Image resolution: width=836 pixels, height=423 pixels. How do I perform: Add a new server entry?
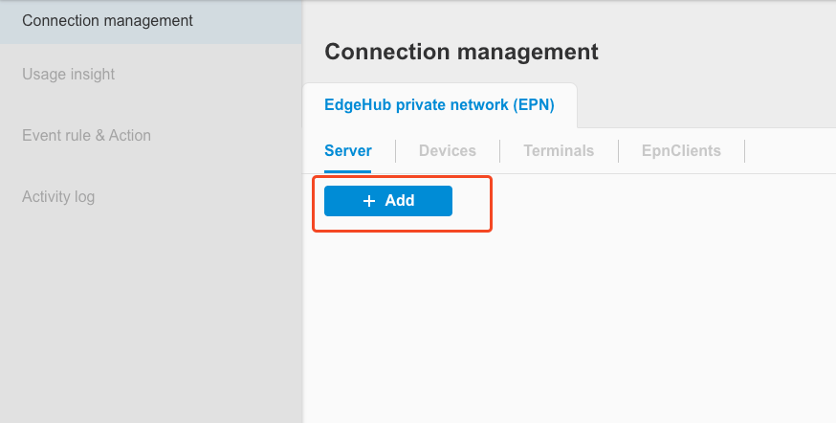tap(388, 201)
